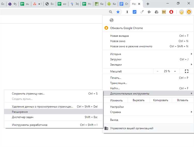Click the 25 % zoom value
This screenshot has width=194, height=147.
point(167,71)
